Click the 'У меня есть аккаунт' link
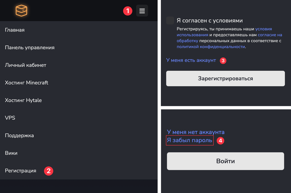The image size is (291, 193). point(191,60)
